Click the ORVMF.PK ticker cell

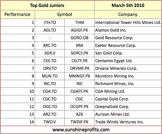79,68
